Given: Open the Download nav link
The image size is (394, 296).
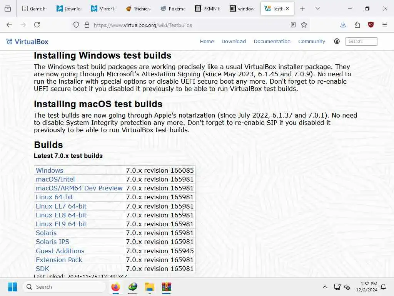Looking at the screenshot, I should 234,41.
